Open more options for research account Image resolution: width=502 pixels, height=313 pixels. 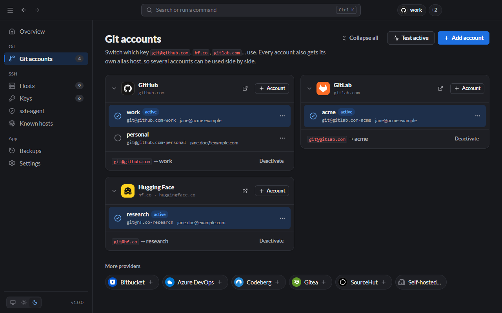point(282,218)
